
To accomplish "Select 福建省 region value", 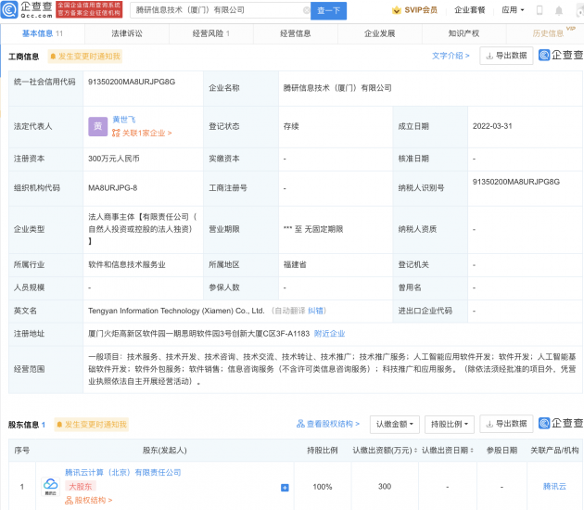I will tap(295, 265).
